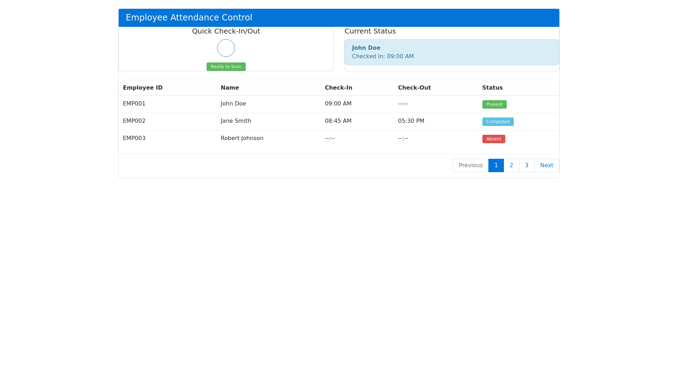Screen dimensions: 678x381
Task: Click the Absent status badge
Action: pyautogui.click(x=493, y=139)
